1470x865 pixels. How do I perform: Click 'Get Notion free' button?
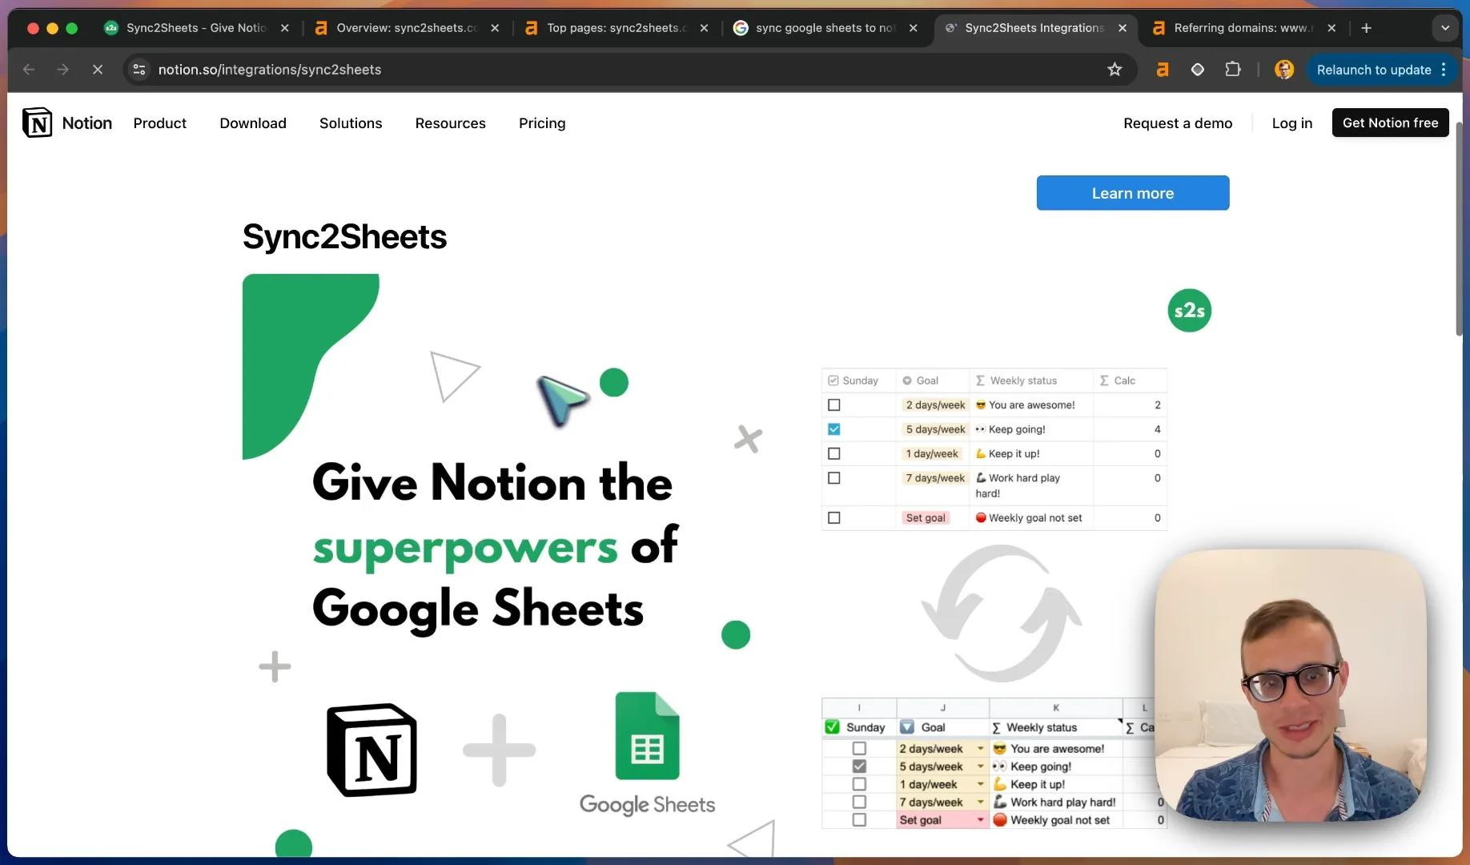pos(1390,123)
